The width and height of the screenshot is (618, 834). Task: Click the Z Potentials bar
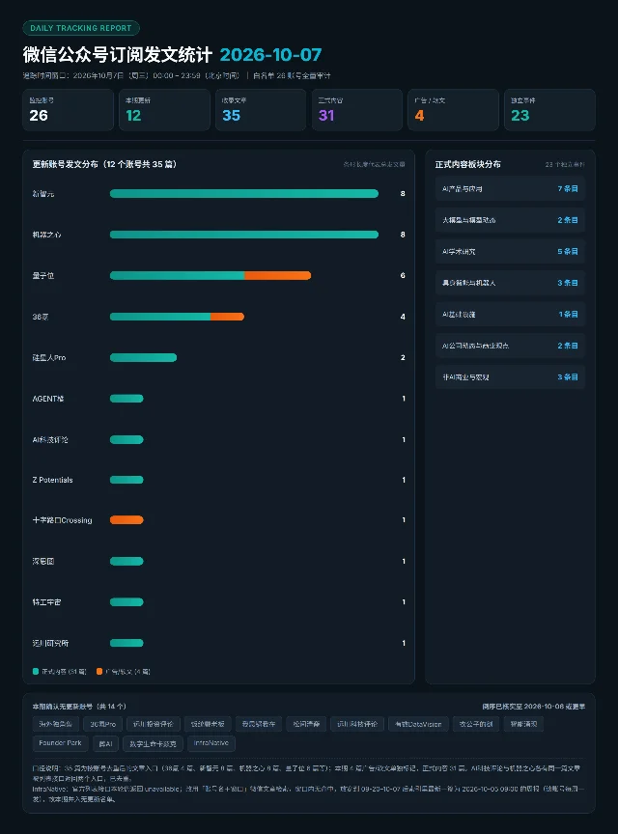click(x=126, y=480)
